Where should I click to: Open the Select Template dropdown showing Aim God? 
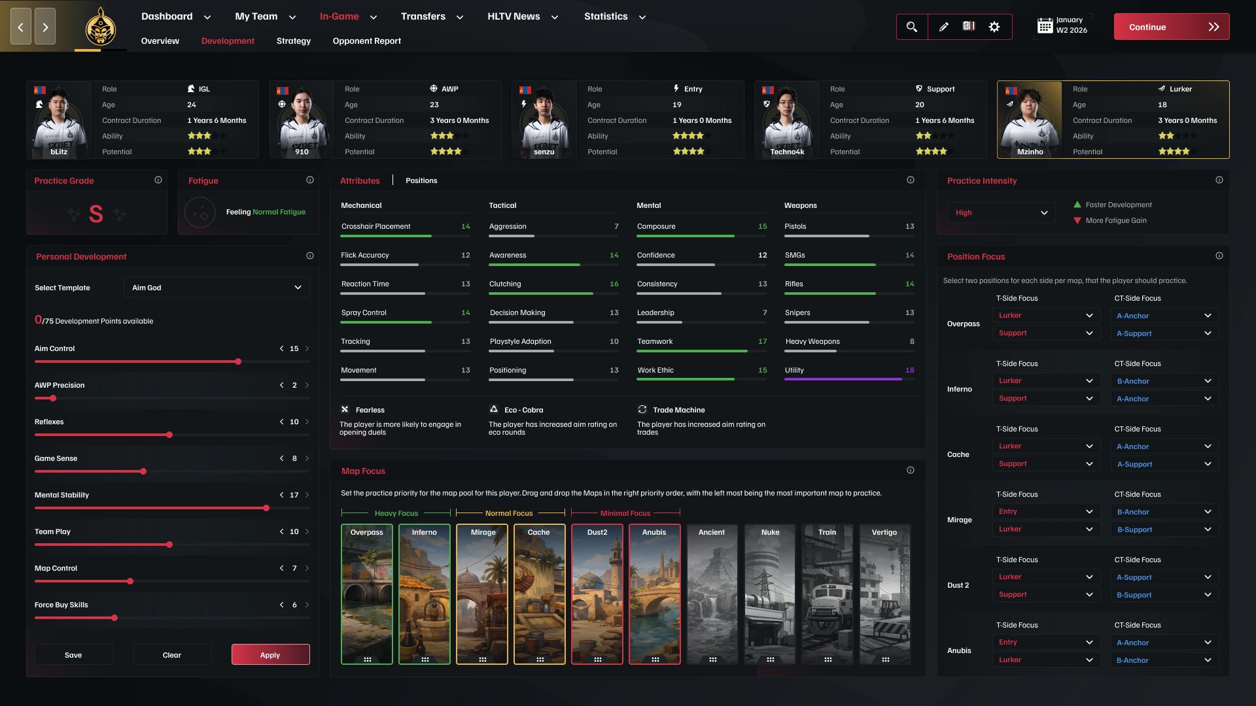pos(217,287)
